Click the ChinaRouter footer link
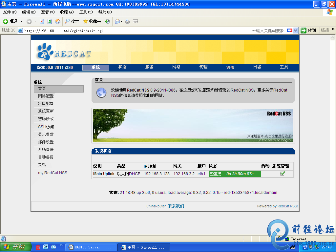Image resolution: width=336 pixels, height=252 pixels. [x=156, y=206]
